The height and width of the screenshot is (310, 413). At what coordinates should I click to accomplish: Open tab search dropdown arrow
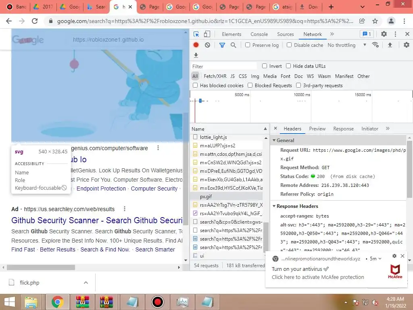click(363, 7)
